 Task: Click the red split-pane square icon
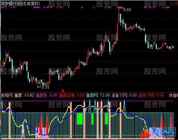coord(176,3)
